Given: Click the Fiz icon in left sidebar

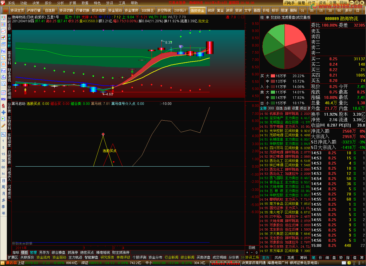Looking at the screenshot, I should tap(3, 71).
